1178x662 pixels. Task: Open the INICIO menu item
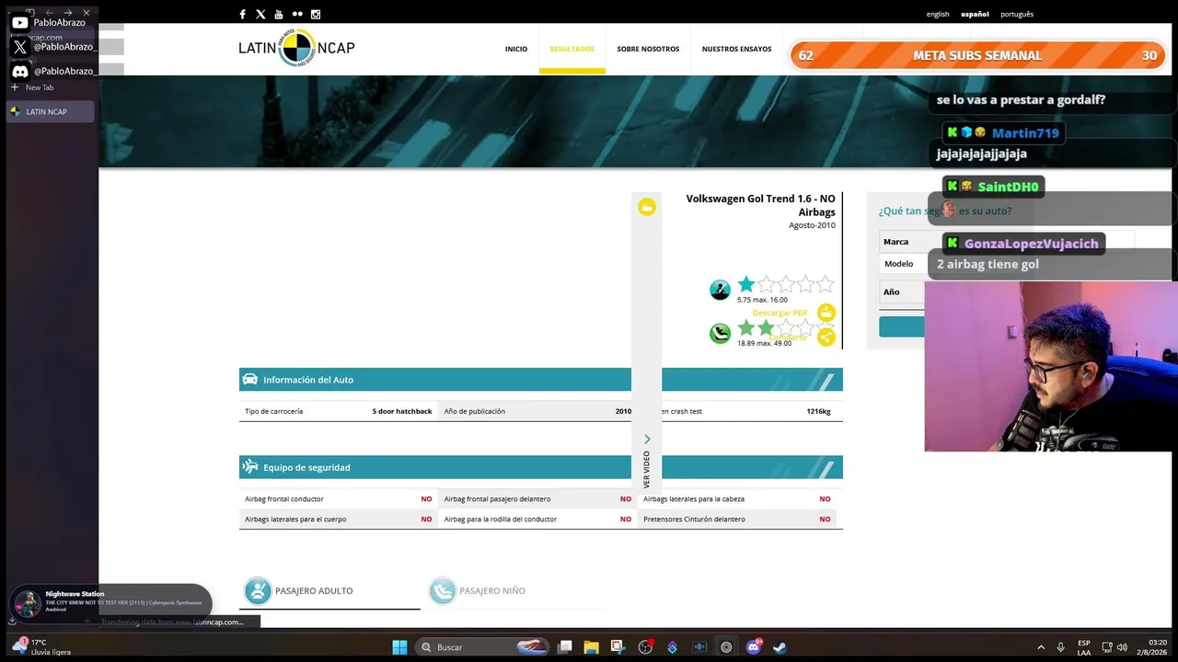point(516,49)
